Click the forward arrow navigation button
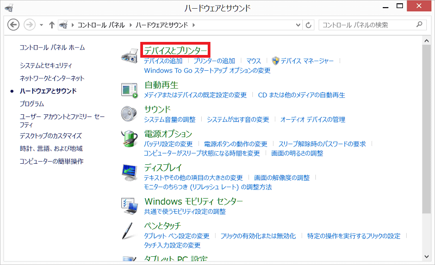 pos(29,25)
